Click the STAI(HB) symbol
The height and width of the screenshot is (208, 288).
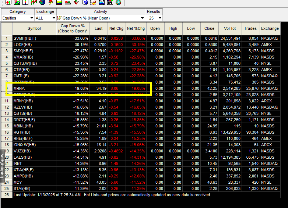tap(22, 188)
